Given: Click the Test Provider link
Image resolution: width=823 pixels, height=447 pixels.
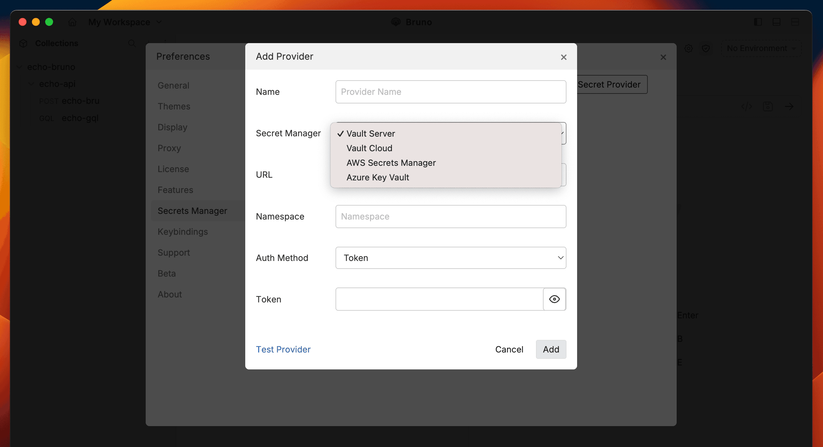Looking at the screenshot, I should tap(283, 349).
